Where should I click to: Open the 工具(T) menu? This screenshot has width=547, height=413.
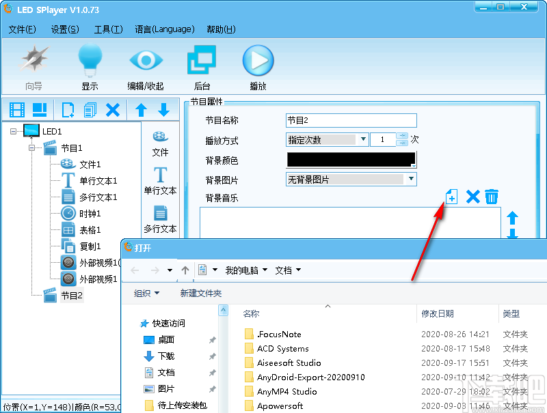[x=108, y=29]
